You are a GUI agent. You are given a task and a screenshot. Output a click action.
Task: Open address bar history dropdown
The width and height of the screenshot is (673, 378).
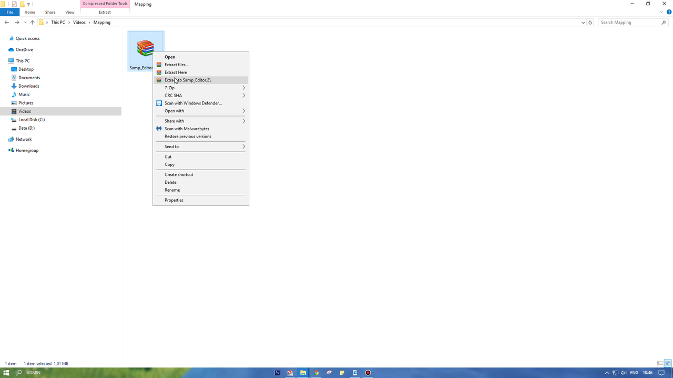pos(583,23)
